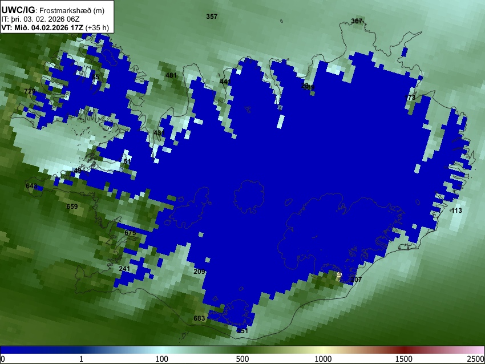This screenshot has width=485, height=364.
Task: Click the '1' label on the color scale
Action: tap(81, 359)
